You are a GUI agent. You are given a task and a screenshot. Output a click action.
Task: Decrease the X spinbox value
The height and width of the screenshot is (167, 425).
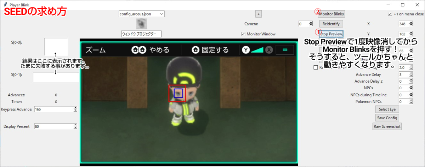coord(411,25)
